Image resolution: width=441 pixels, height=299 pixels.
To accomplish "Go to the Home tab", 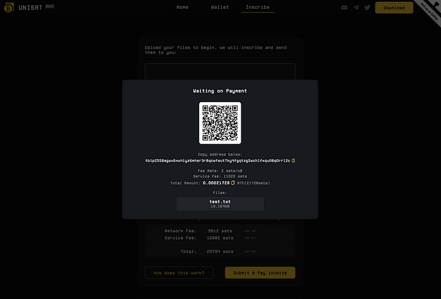I will click(x=183, y=8).
